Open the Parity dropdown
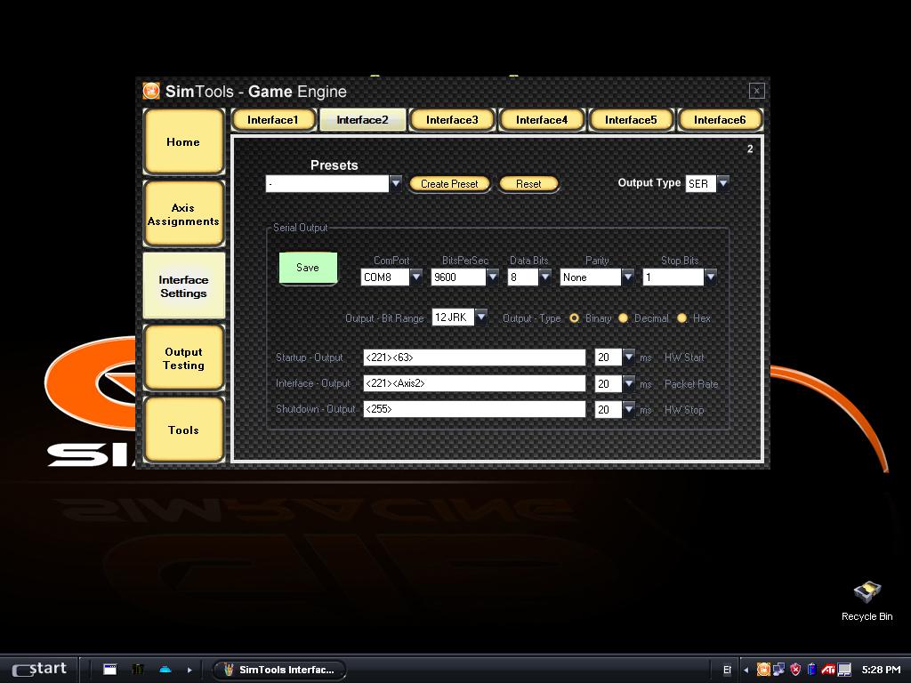The image size is (911, 683). pyautogui.click(x=627, y=277)
